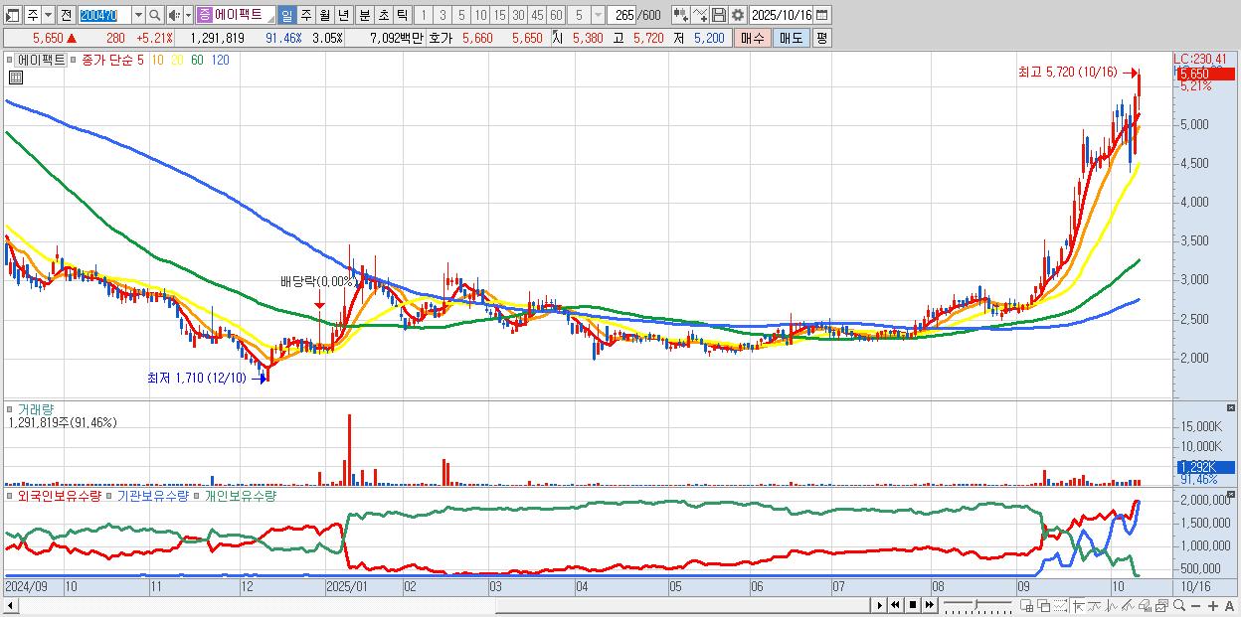
Task: Click the expand icon at holdings panel corner
Action: coord(1231,494)
